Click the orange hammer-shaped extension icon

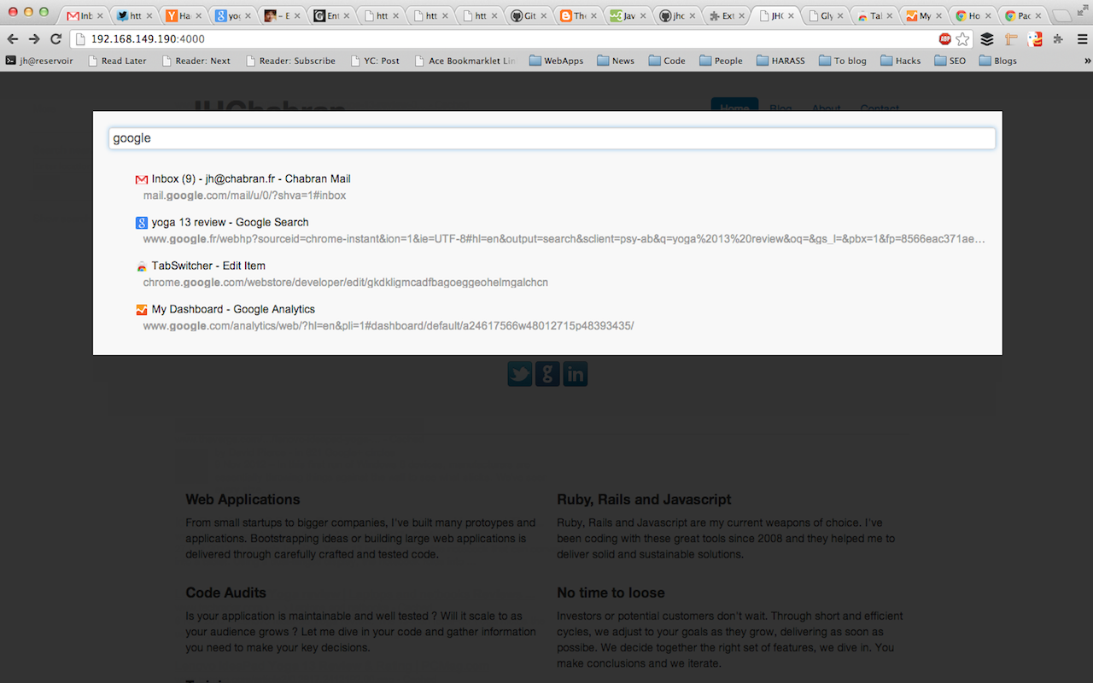pyautogui.click(x=1011, y=39)
